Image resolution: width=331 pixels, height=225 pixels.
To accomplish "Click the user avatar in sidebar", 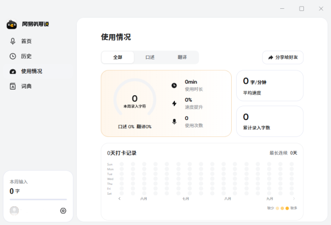I will point(14,211).
